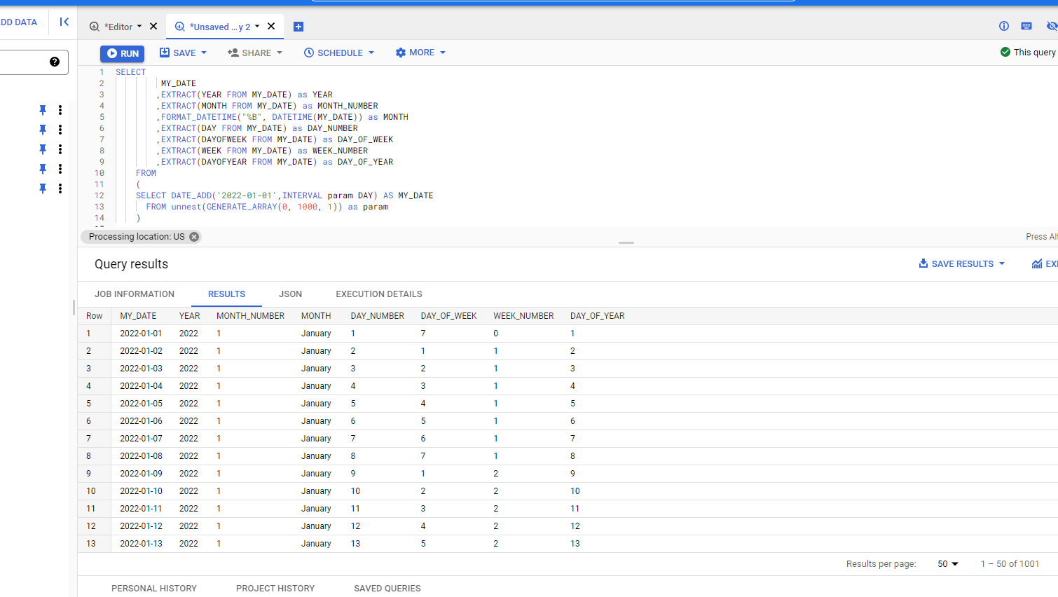Toggle the crossed-eye visibility icon

(1051, 26)
